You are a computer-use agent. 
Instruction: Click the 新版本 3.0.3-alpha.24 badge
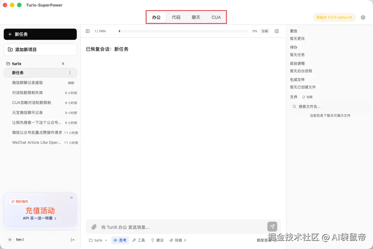pyautogui.click(x=334, y=17)
